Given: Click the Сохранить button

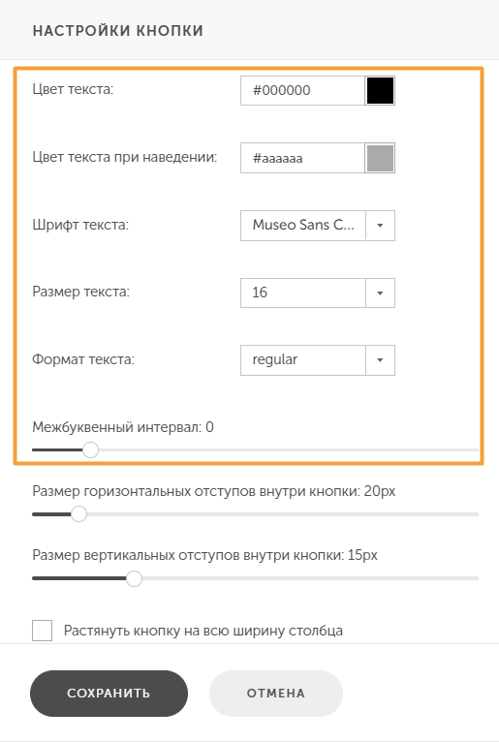Looking at the screenshot, I should [x=109, y=694].
